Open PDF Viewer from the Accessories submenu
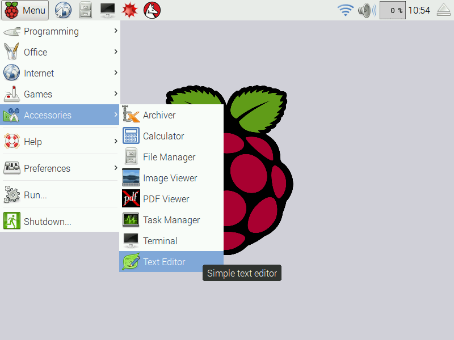Image resolution: width=454 pixels, height=340 pixels. (171, 199)
